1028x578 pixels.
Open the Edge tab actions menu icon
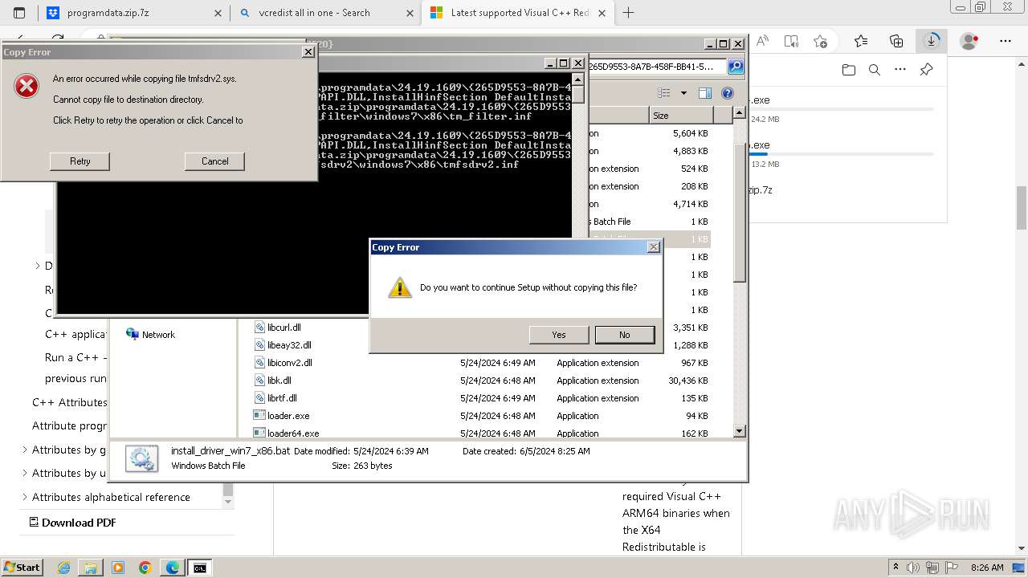[x=19, y=13]
